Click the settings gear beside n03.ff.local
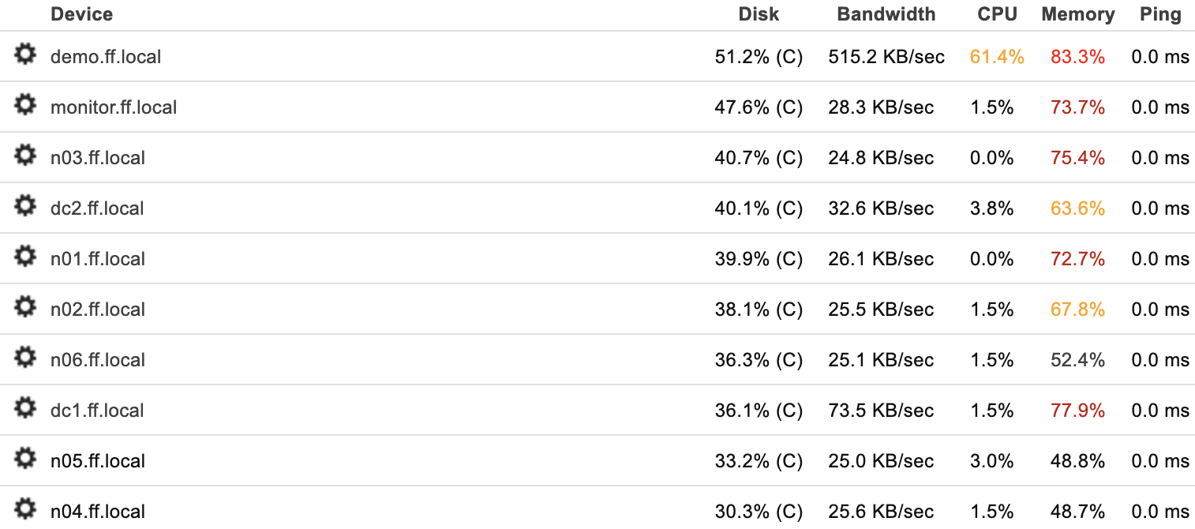The width and height of the screenshot is (1195, 529). [25, 156]
